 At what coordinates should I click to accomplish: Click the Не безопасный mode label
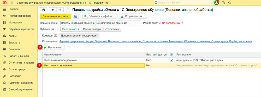click(171, 23)
